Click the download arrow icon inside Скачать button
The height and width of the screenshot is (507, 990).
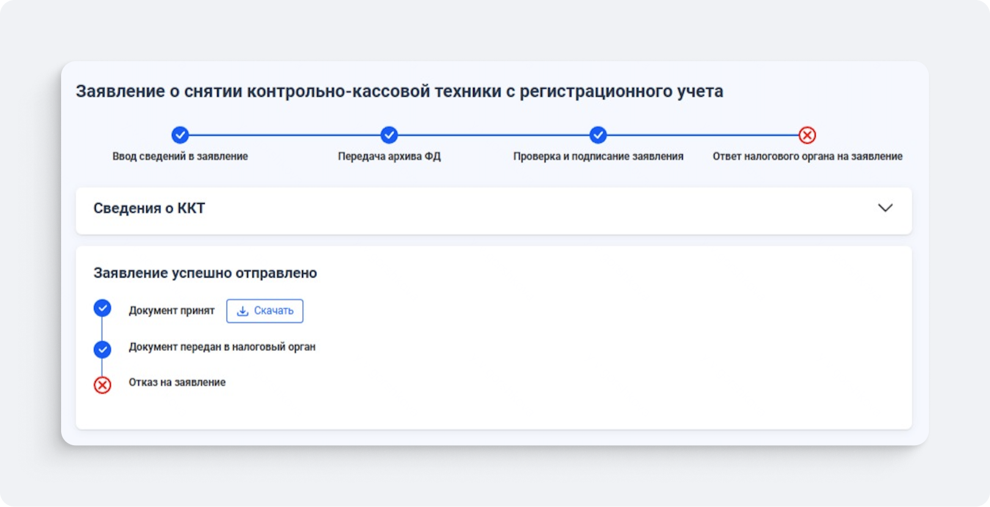(243, 311)
